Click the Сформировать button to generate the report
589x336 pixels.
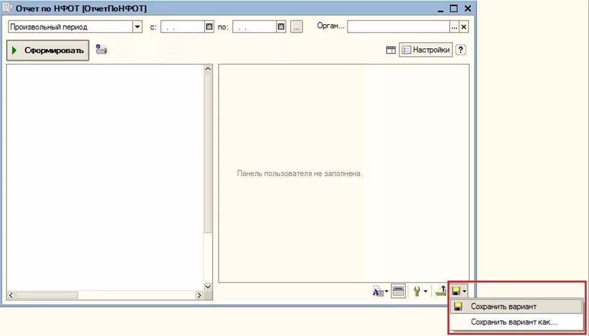click(x=48, y=51)
